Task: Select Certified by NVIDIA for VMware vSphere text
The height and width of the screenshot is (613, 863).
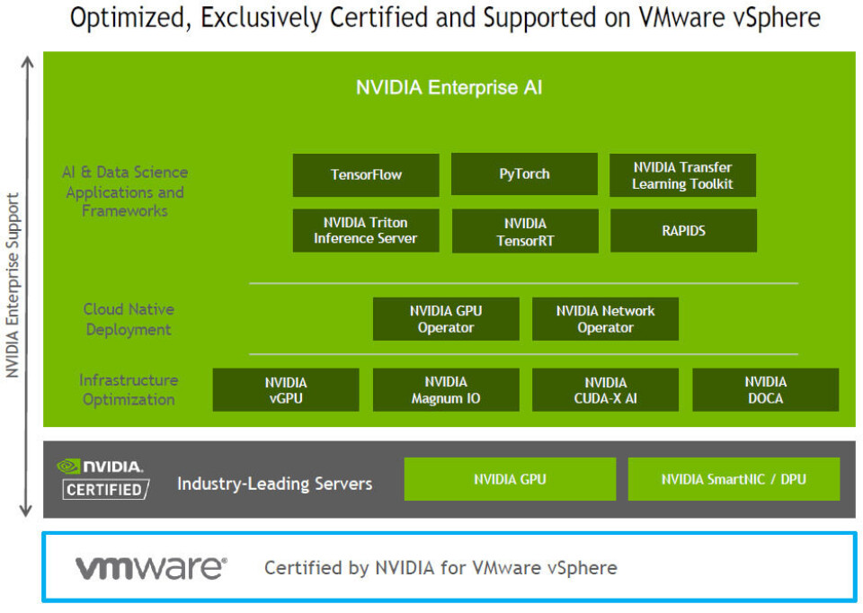Action: (440, 568)
